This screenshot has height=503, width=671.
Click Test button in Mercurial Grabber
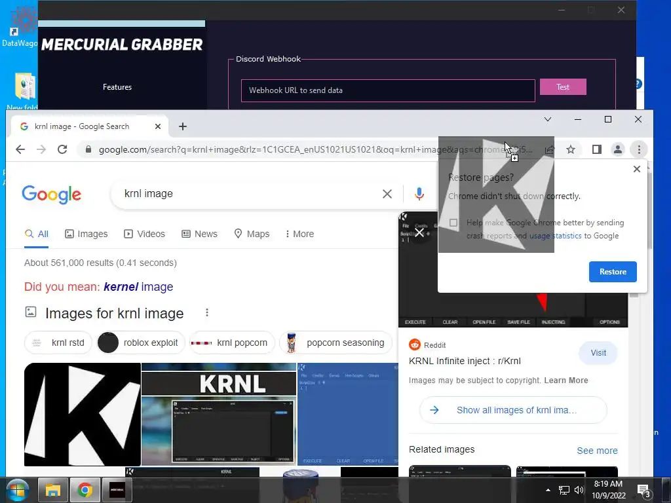coord(563,87)
